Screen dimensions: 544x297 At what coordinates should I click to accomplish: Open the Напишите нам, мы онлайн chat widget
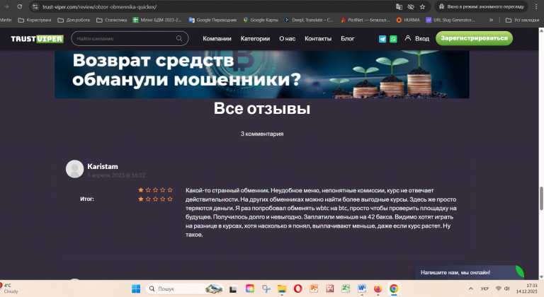[x=470, y=272]
